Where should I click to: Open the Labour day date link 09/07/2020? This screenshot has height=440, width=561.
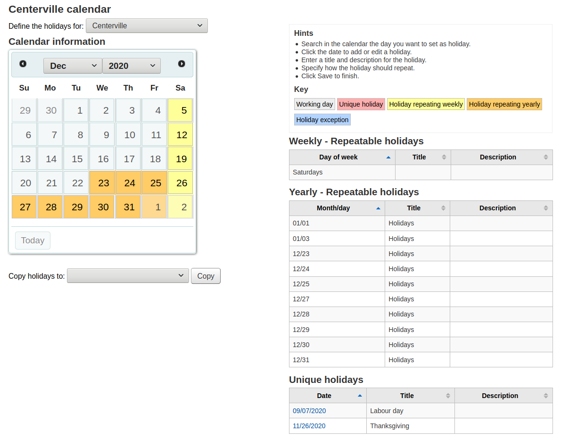(x=309, y=411)
